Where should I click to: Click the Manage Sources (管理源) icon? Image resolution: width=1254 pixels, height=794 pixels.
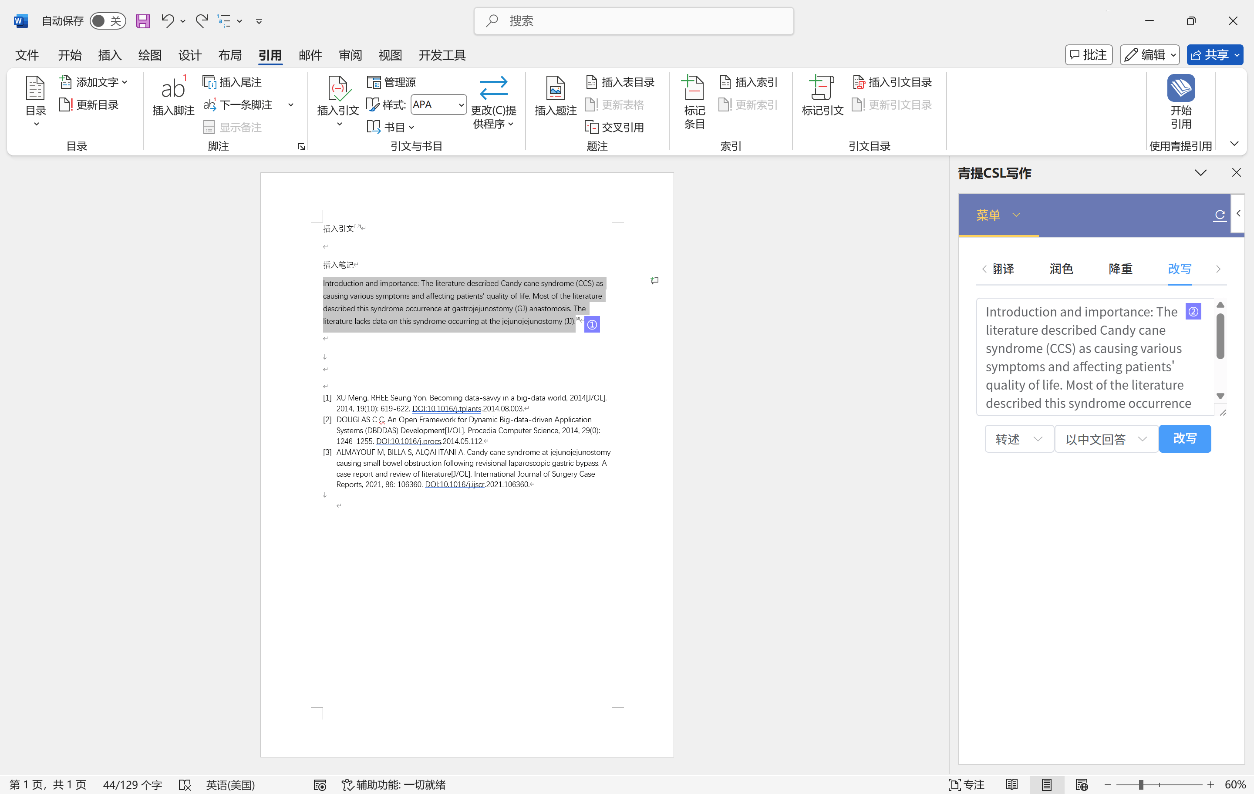click(x=374, y=82)
